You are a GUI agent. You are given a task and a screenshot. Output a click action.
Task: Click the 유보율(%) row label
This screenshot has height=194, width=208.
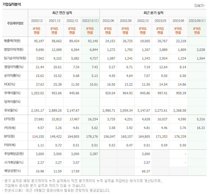(11, 110)
